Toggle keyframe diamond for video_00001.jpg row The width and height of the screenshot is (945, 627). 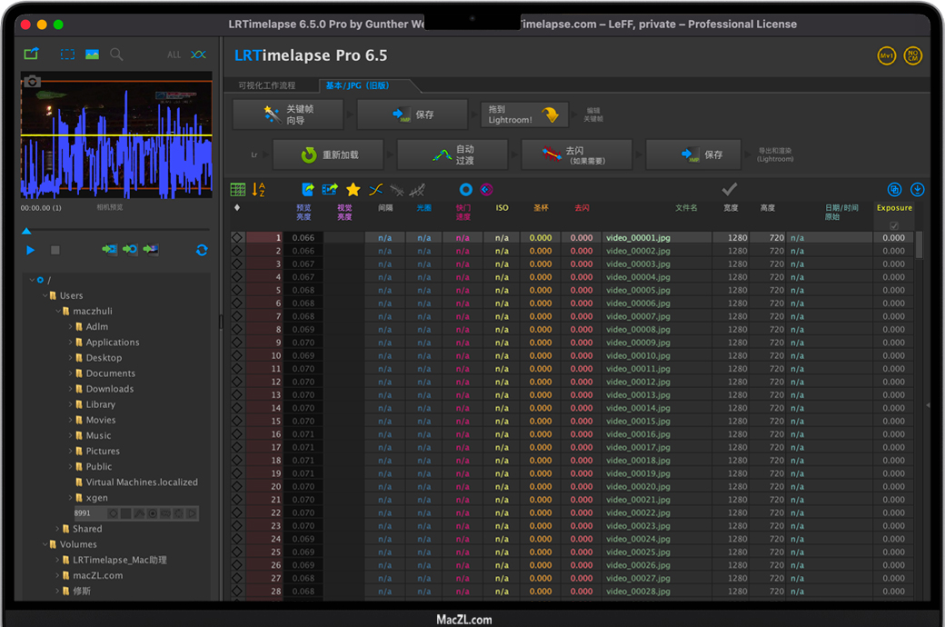[x=237, y=238]
